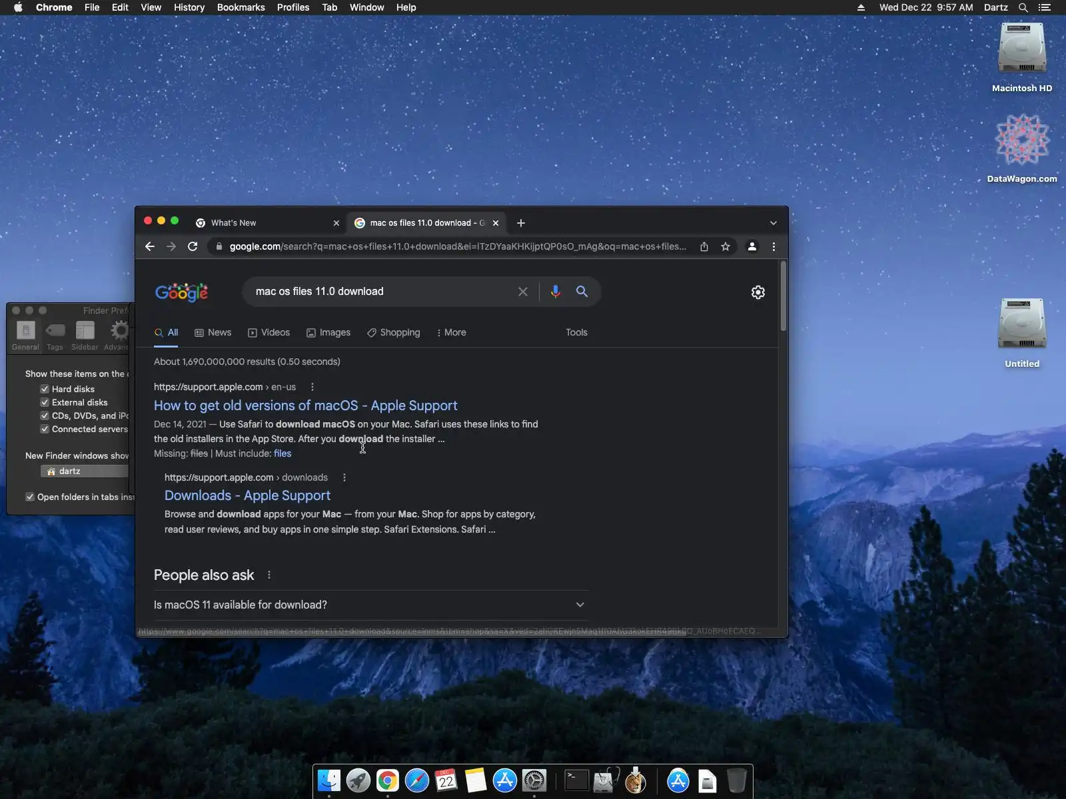Image resolution: width=1066 pixels, height=799 pixels.
Task: Launch Launchpad from the Dock
Action: point(358,780)
